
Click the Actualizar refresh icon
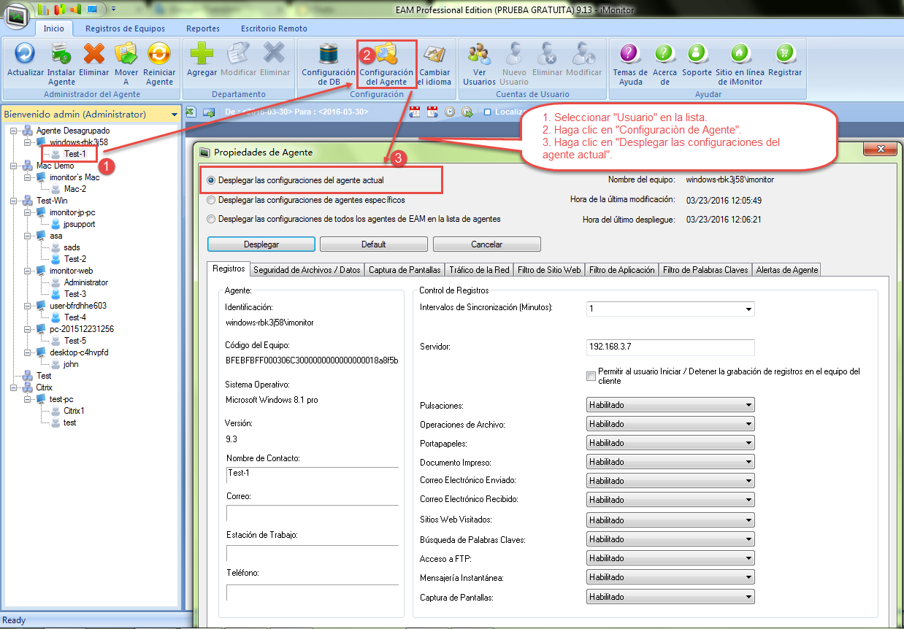tap(26, 53)
